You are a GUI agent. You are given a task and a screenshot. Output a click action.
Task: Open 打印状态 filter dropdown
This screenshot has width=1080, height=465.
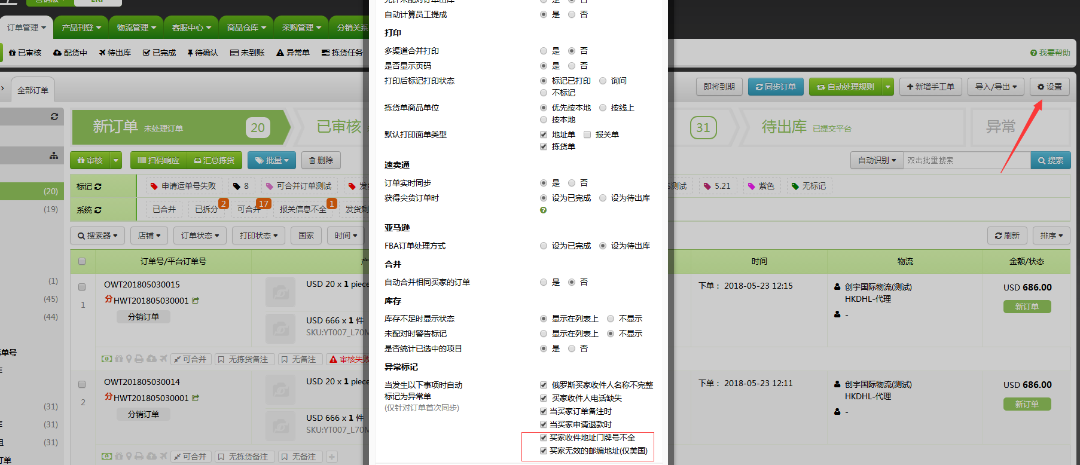(259, 235)
